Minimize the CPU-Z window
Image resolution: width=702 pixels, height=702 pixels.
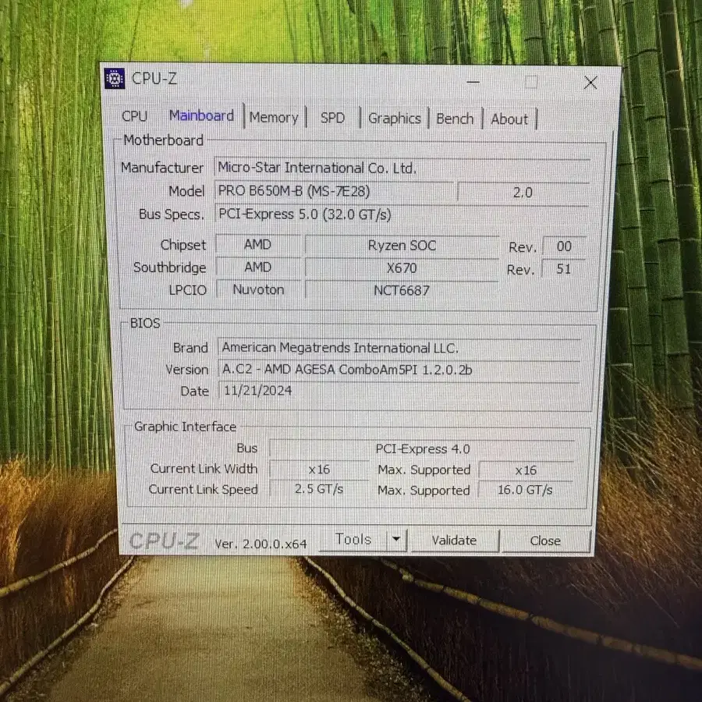coord(473,82)
